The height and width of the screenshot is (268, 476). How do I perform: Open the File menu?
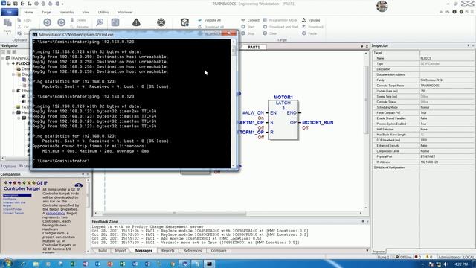pos(10,12)
